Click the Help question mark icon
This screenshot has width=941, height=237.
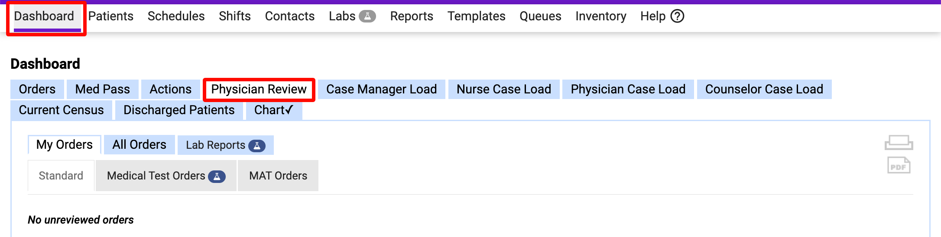tap(677, 16)
